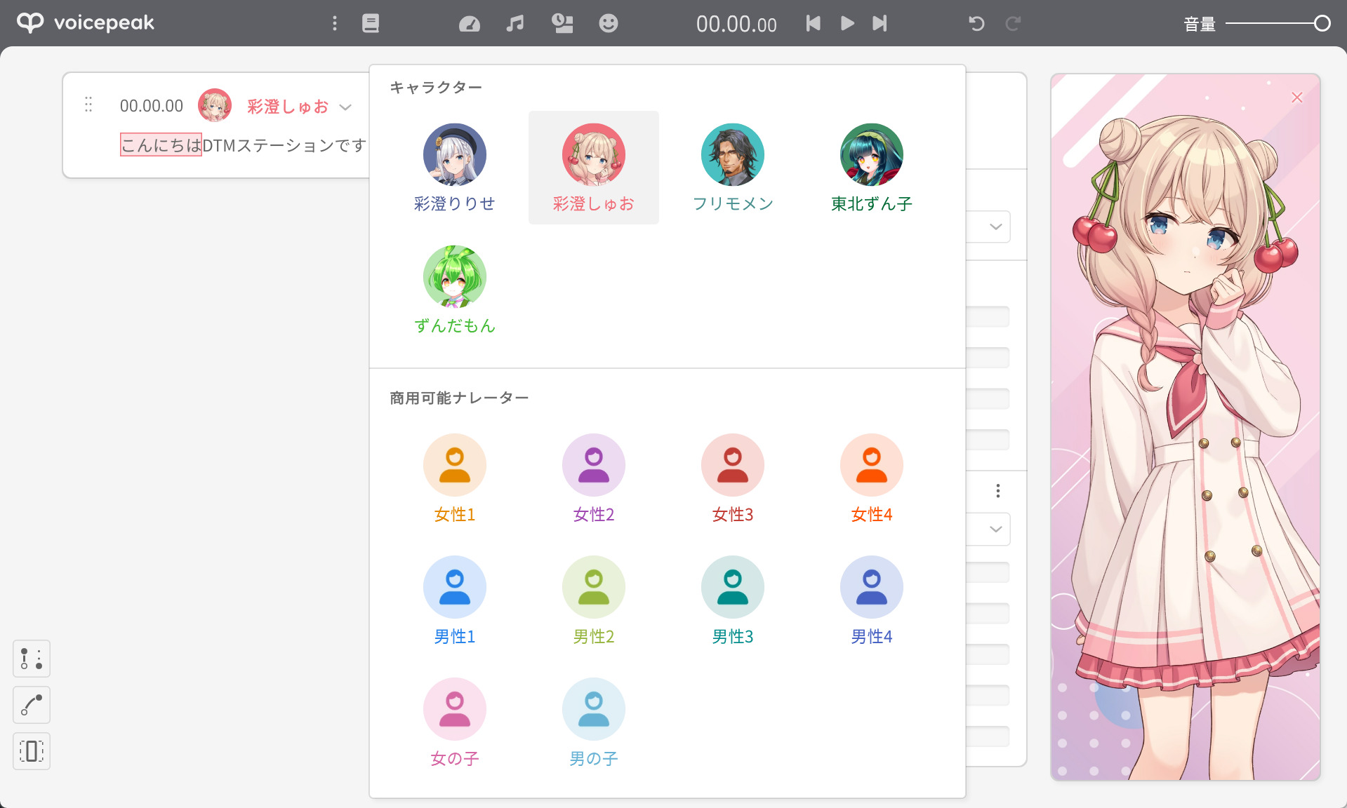Open the speed gauge icon

(469, 23)
